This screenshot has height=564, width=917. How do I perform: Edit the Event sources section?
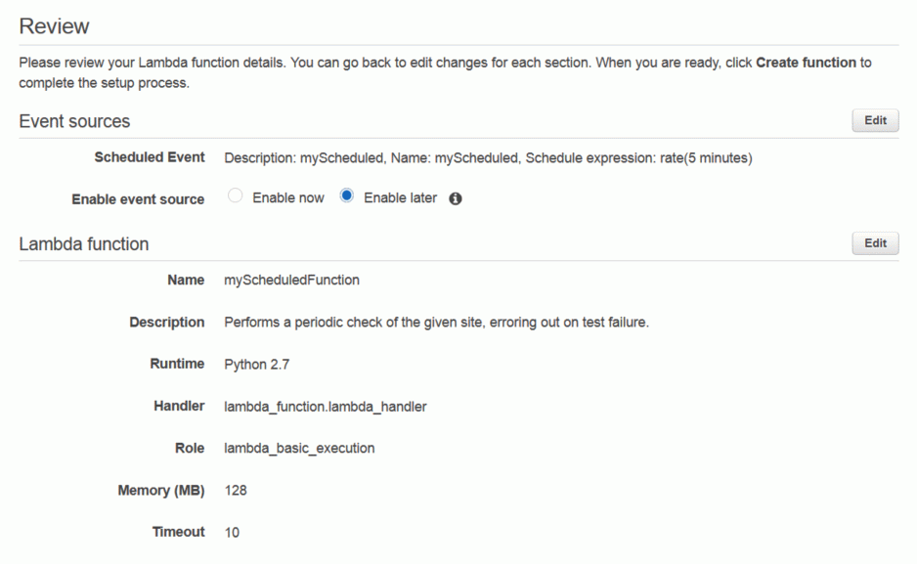tap(875, 120)
